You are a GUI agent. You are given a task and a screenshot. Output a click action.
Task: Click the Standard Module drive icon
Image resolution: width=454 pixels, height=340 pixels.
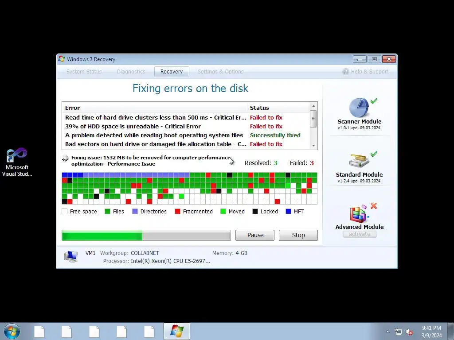coord(359,161)
